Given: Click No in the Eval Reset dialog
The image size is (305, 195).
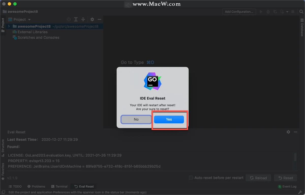Looking at the screenshot, I should coord(136,119).
